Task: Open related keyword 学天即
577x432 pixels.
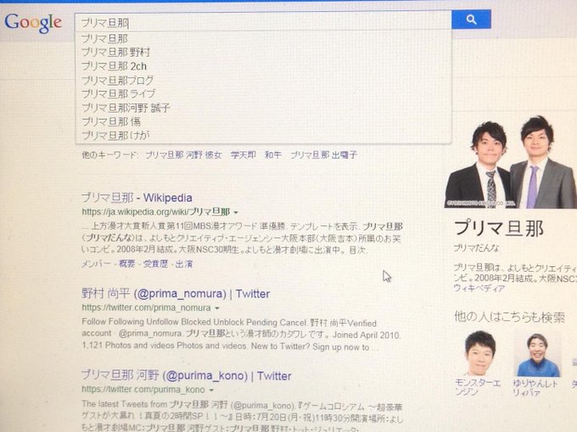Action: tap(244, 155)
